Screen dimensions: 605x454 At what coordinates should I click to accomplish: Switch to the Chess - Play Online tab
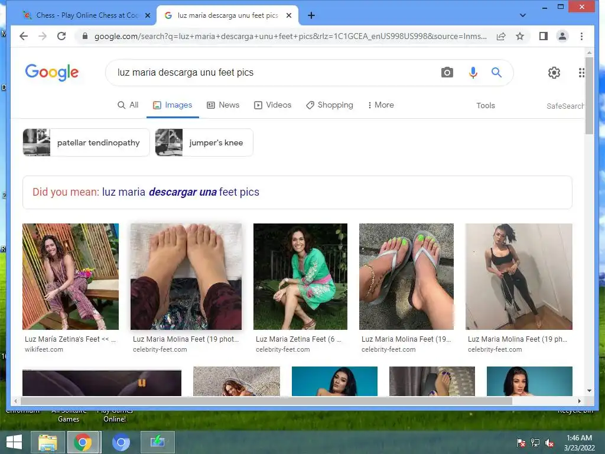(x=87, y=15)
